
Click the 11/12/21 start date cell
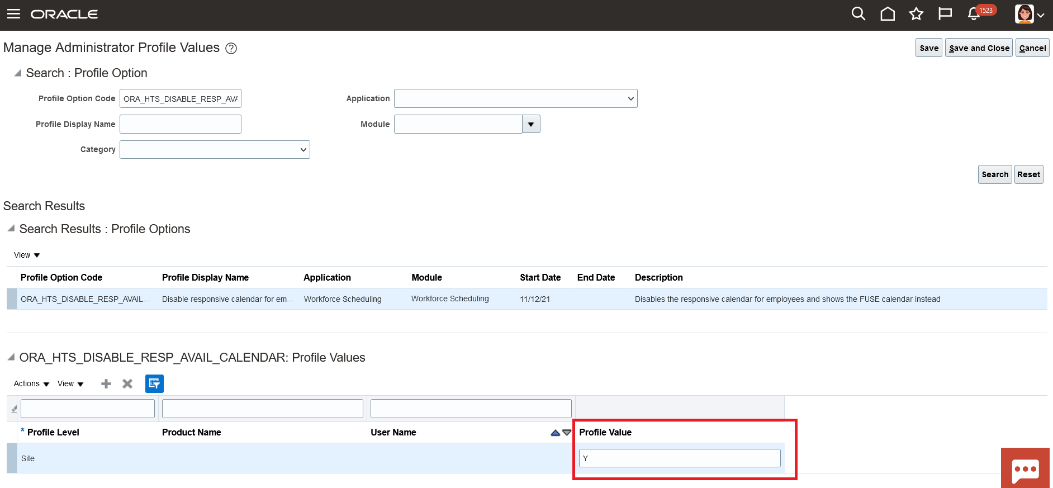coord(535,299)
